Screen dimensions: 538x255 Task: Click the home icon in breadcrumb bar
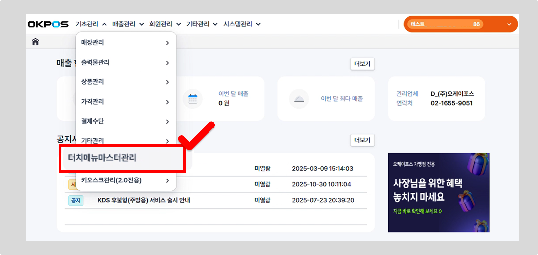click(35, 42)
